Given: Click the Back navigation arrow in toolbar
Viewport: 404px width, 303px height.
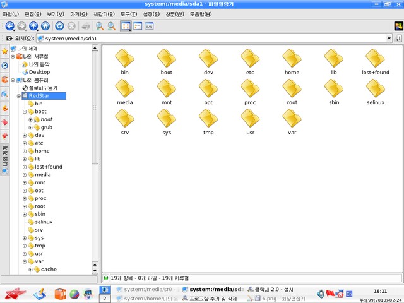Looking at the screenshot, I should coord(9,26).
